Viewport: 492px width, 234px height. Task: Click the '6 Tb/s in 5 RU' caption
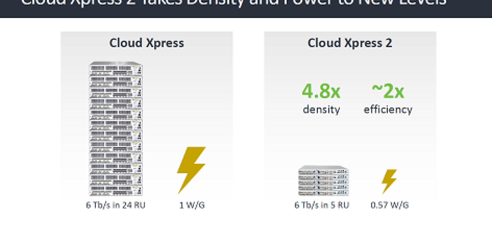click(x=322, y=205)
